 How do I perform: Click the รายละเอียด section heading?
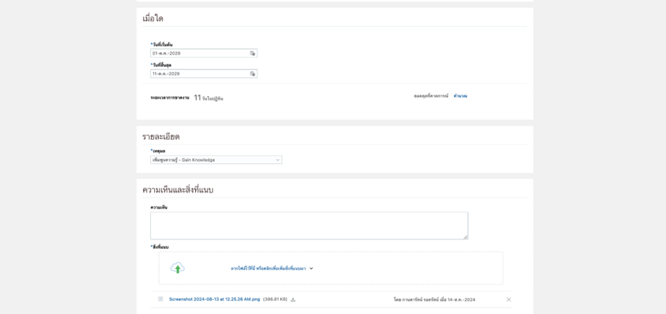pos(161,137)
